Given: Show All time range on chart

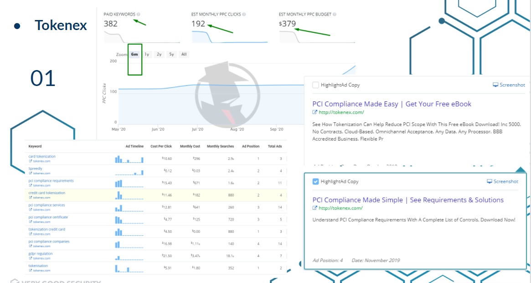Looking at the screenshot, I should pos(184,55).
